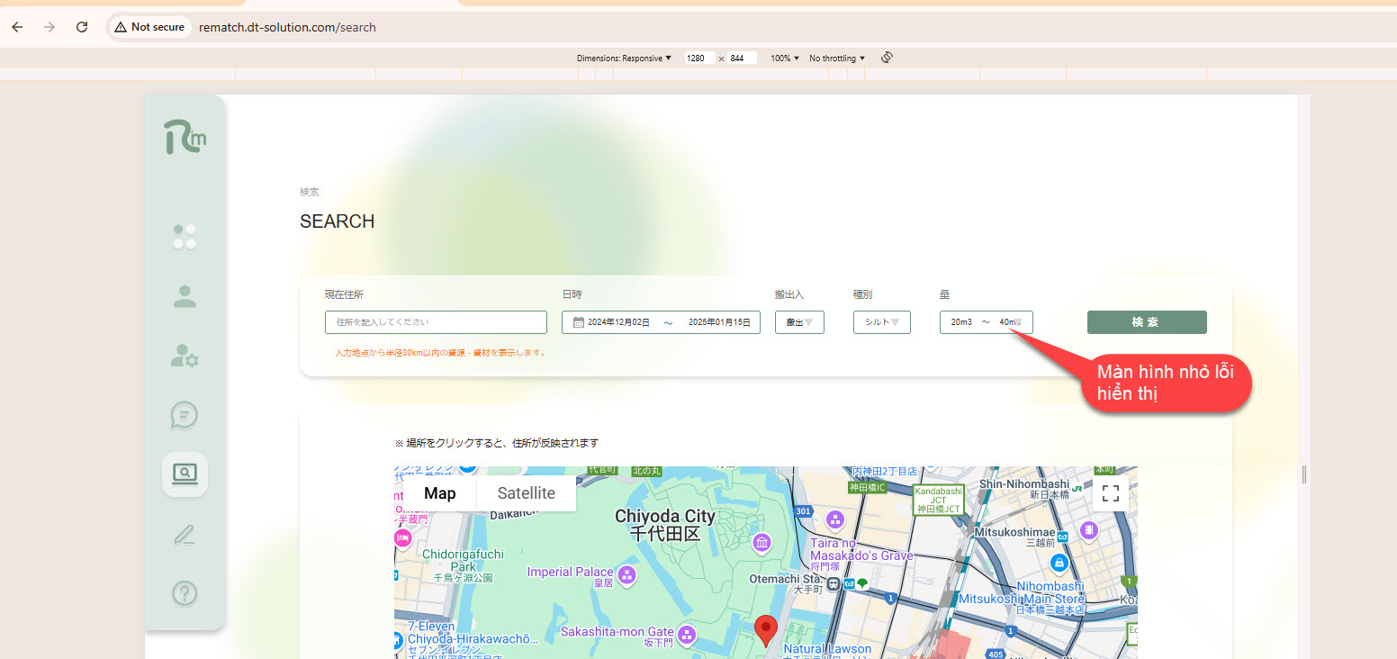Click the green 検索 search button
This screenshot has width=1397, height=659.
pos(1146,322)
